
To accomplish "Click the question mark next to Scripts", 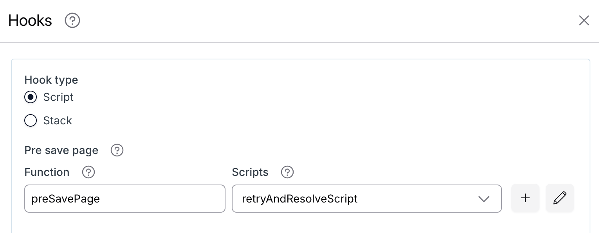I will coord(287,172).
